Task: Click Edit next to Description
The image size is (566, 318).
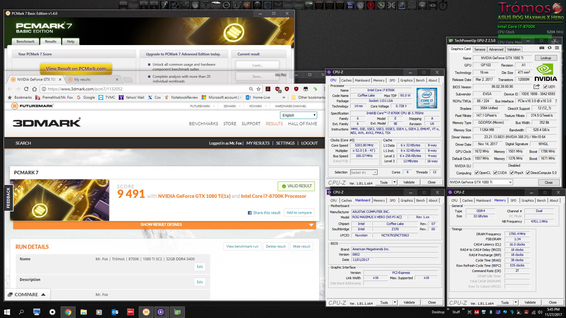Action: pyautogui.click(x=200, y=282)
